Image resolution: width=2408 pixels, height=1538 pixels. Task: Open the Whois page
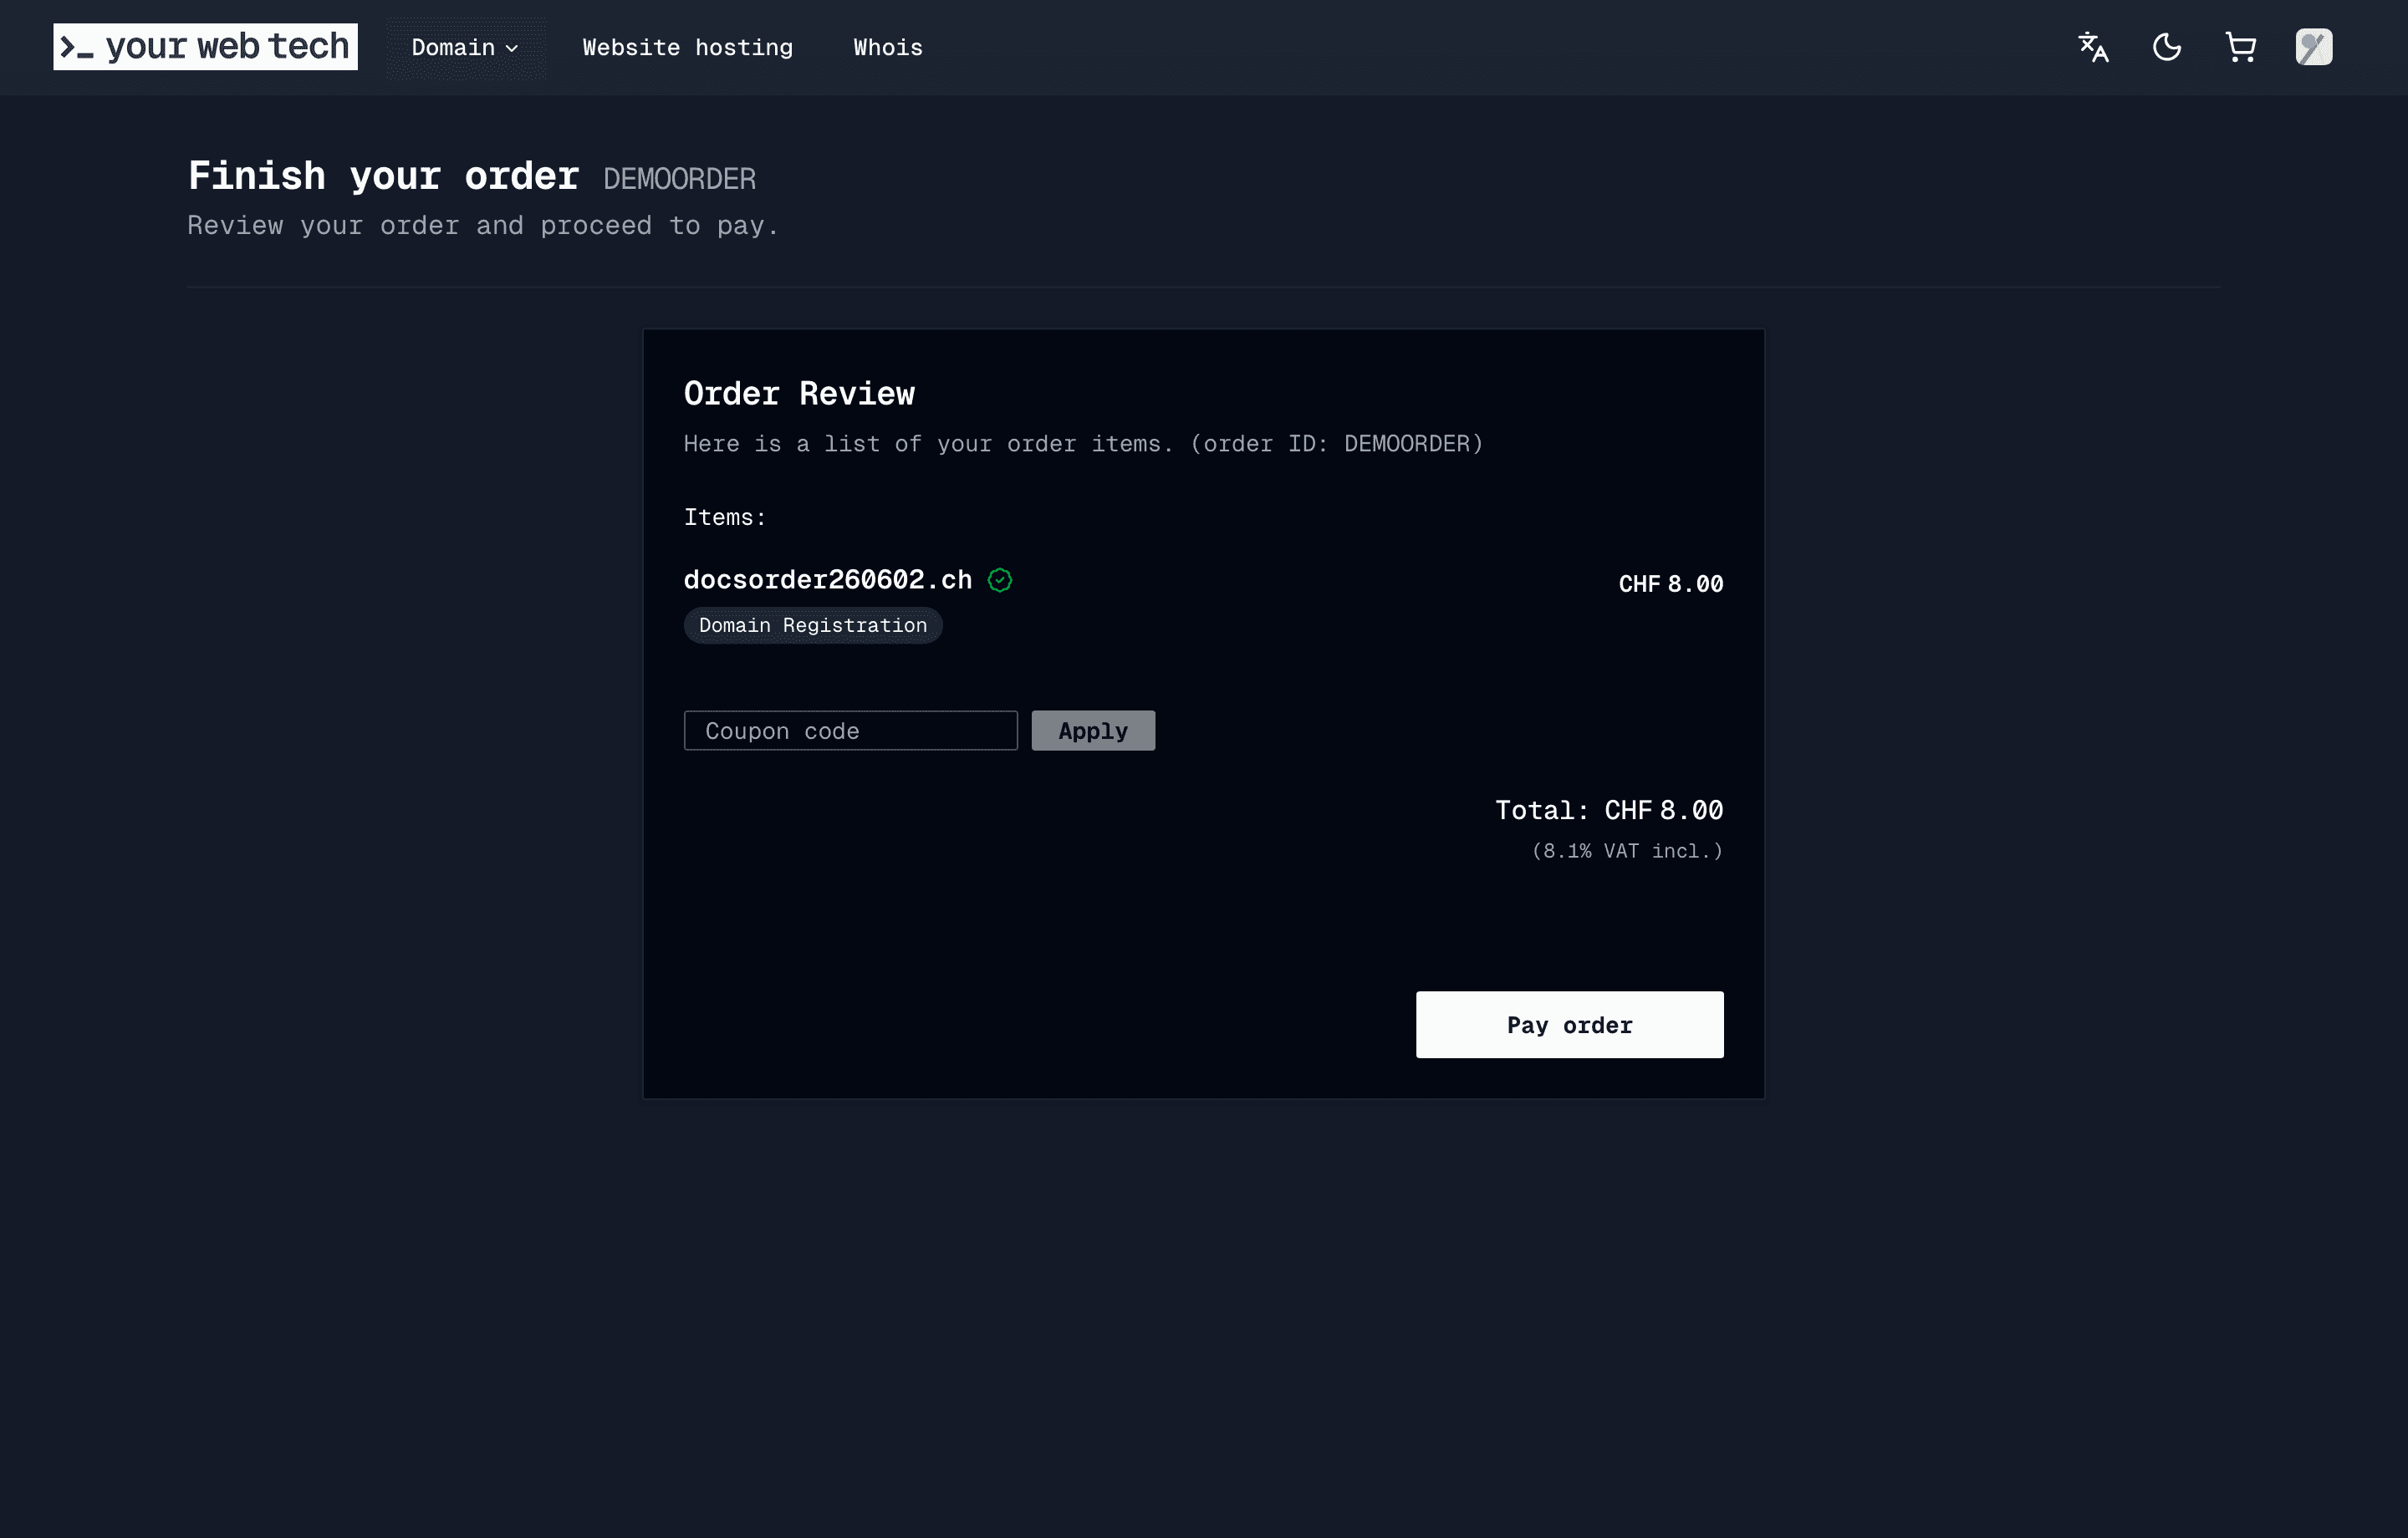(888, 47)
